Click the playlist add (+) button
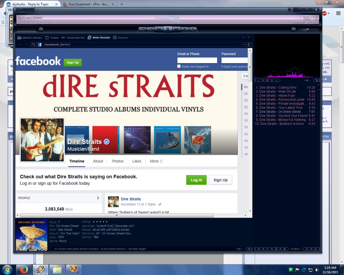344x275 pixels. [x=259, y=249]
